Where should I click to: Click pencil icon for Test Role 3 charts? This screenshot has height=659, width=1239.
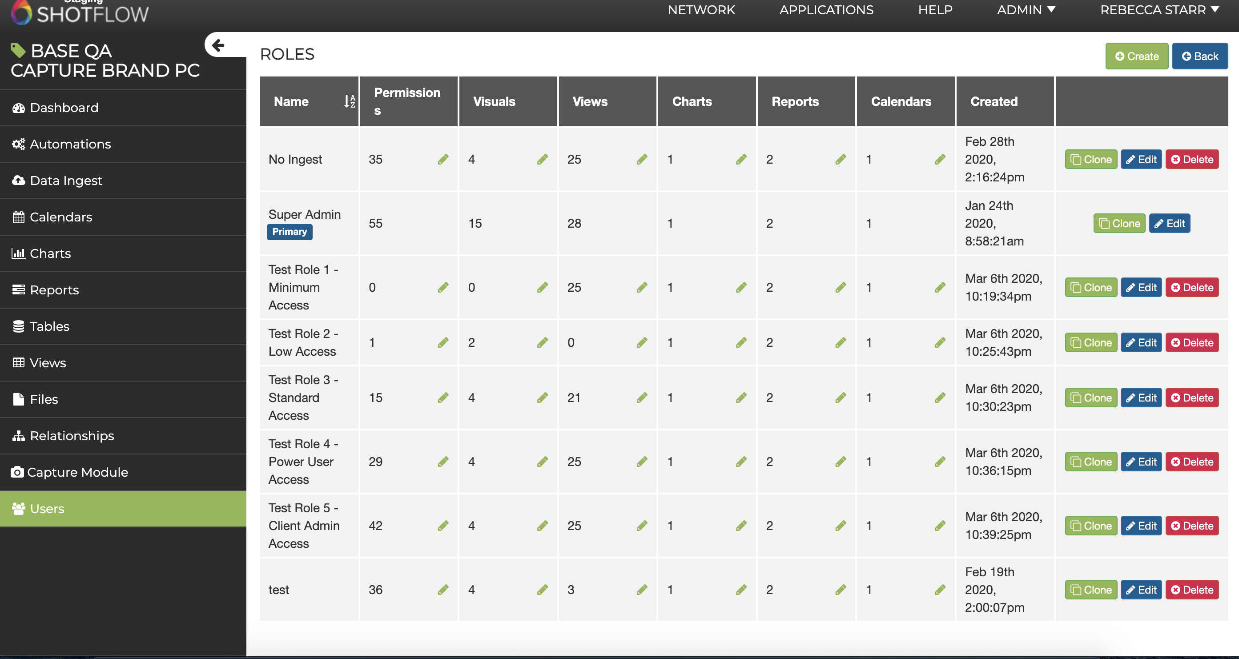pos(741,398)
